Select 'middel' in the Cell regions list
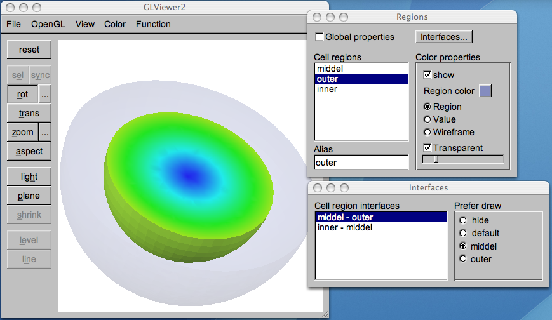552x320 pixels. (361, 69)
